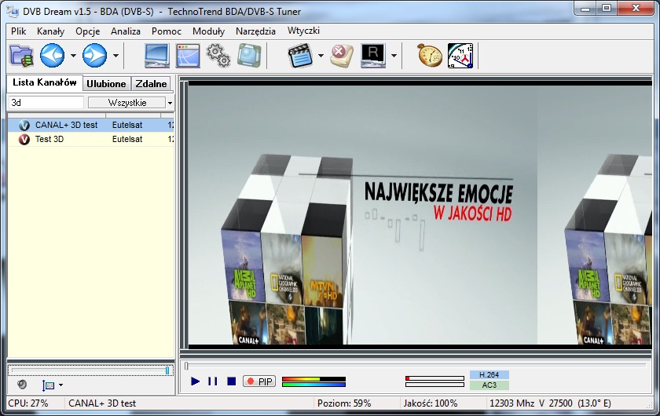Image resolution: width=660 pixels, height=416 pixels.
Task: Open the clock scheduler icon
Action: coord(460,56)
